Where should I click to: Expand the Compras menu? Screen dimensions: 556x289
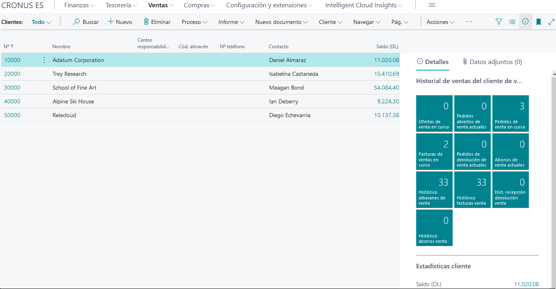(x=200, y=5)
